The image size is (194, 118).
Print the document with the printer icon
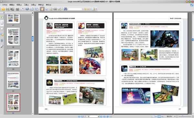pos(17,9)
